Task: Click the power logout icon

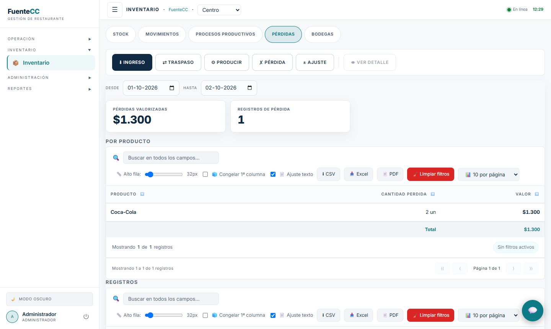Action: tap(86, 316)
